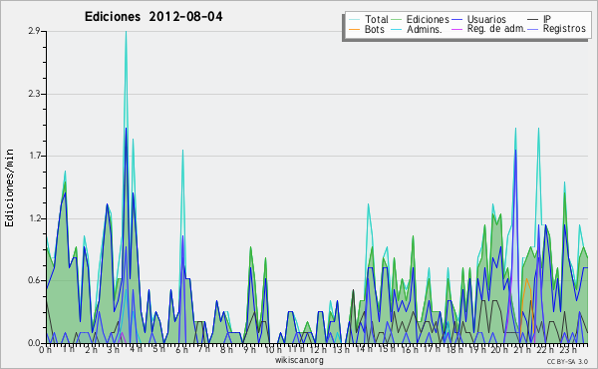The image size is (598, 369).
Task: Click the '6 h' x-axis label
Action: (181, 350)
